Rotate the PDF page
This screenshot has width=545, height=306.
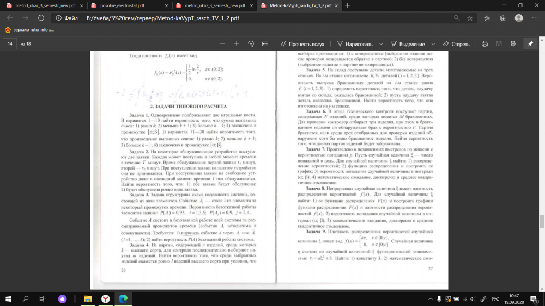[x=251, y=43]
